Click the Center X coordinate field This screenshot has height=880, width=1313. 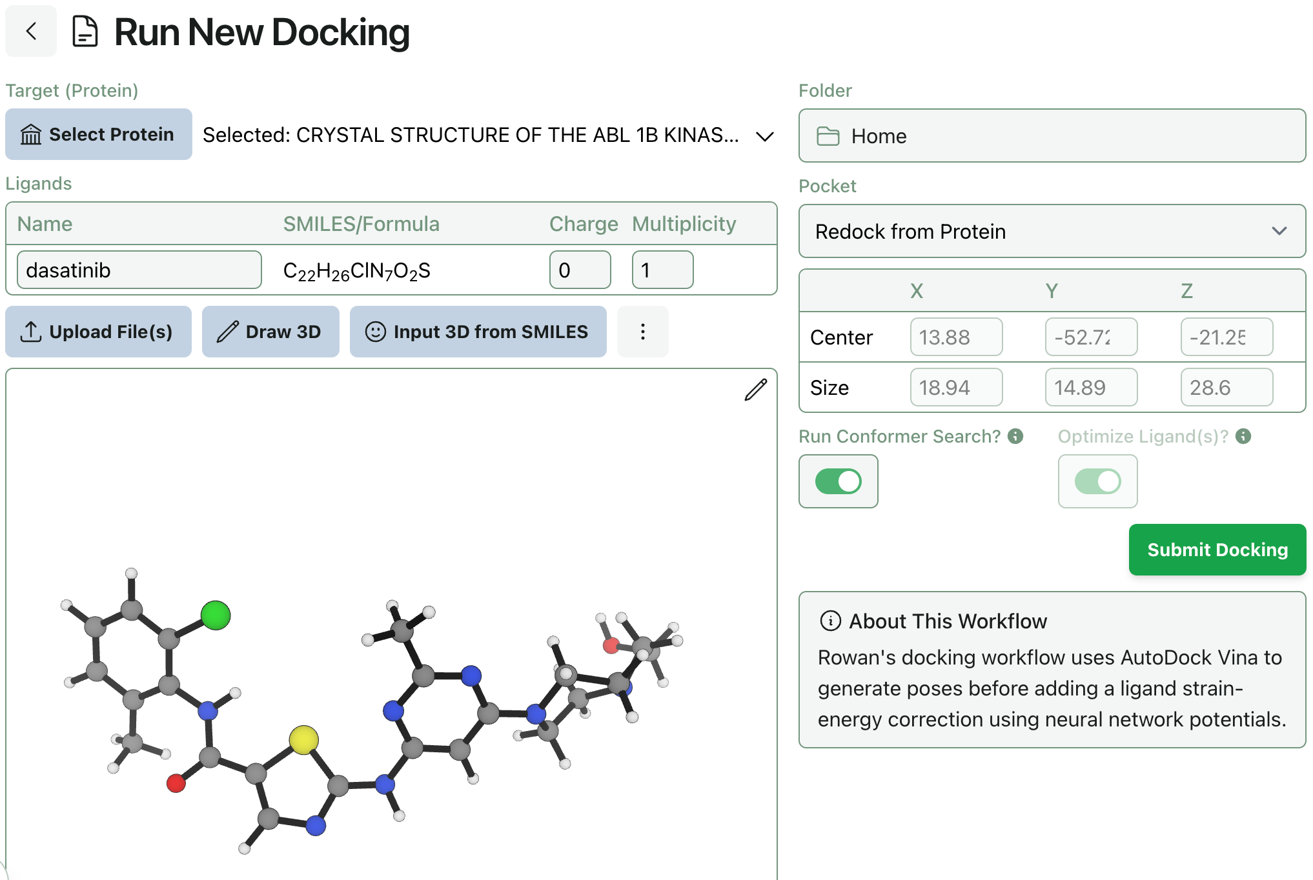(956, 337)
